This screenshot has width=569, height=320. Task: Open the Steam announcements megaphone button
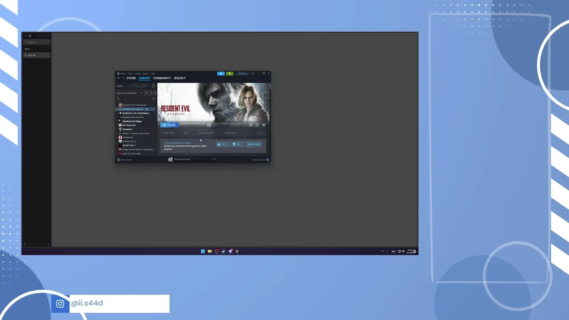221,73
